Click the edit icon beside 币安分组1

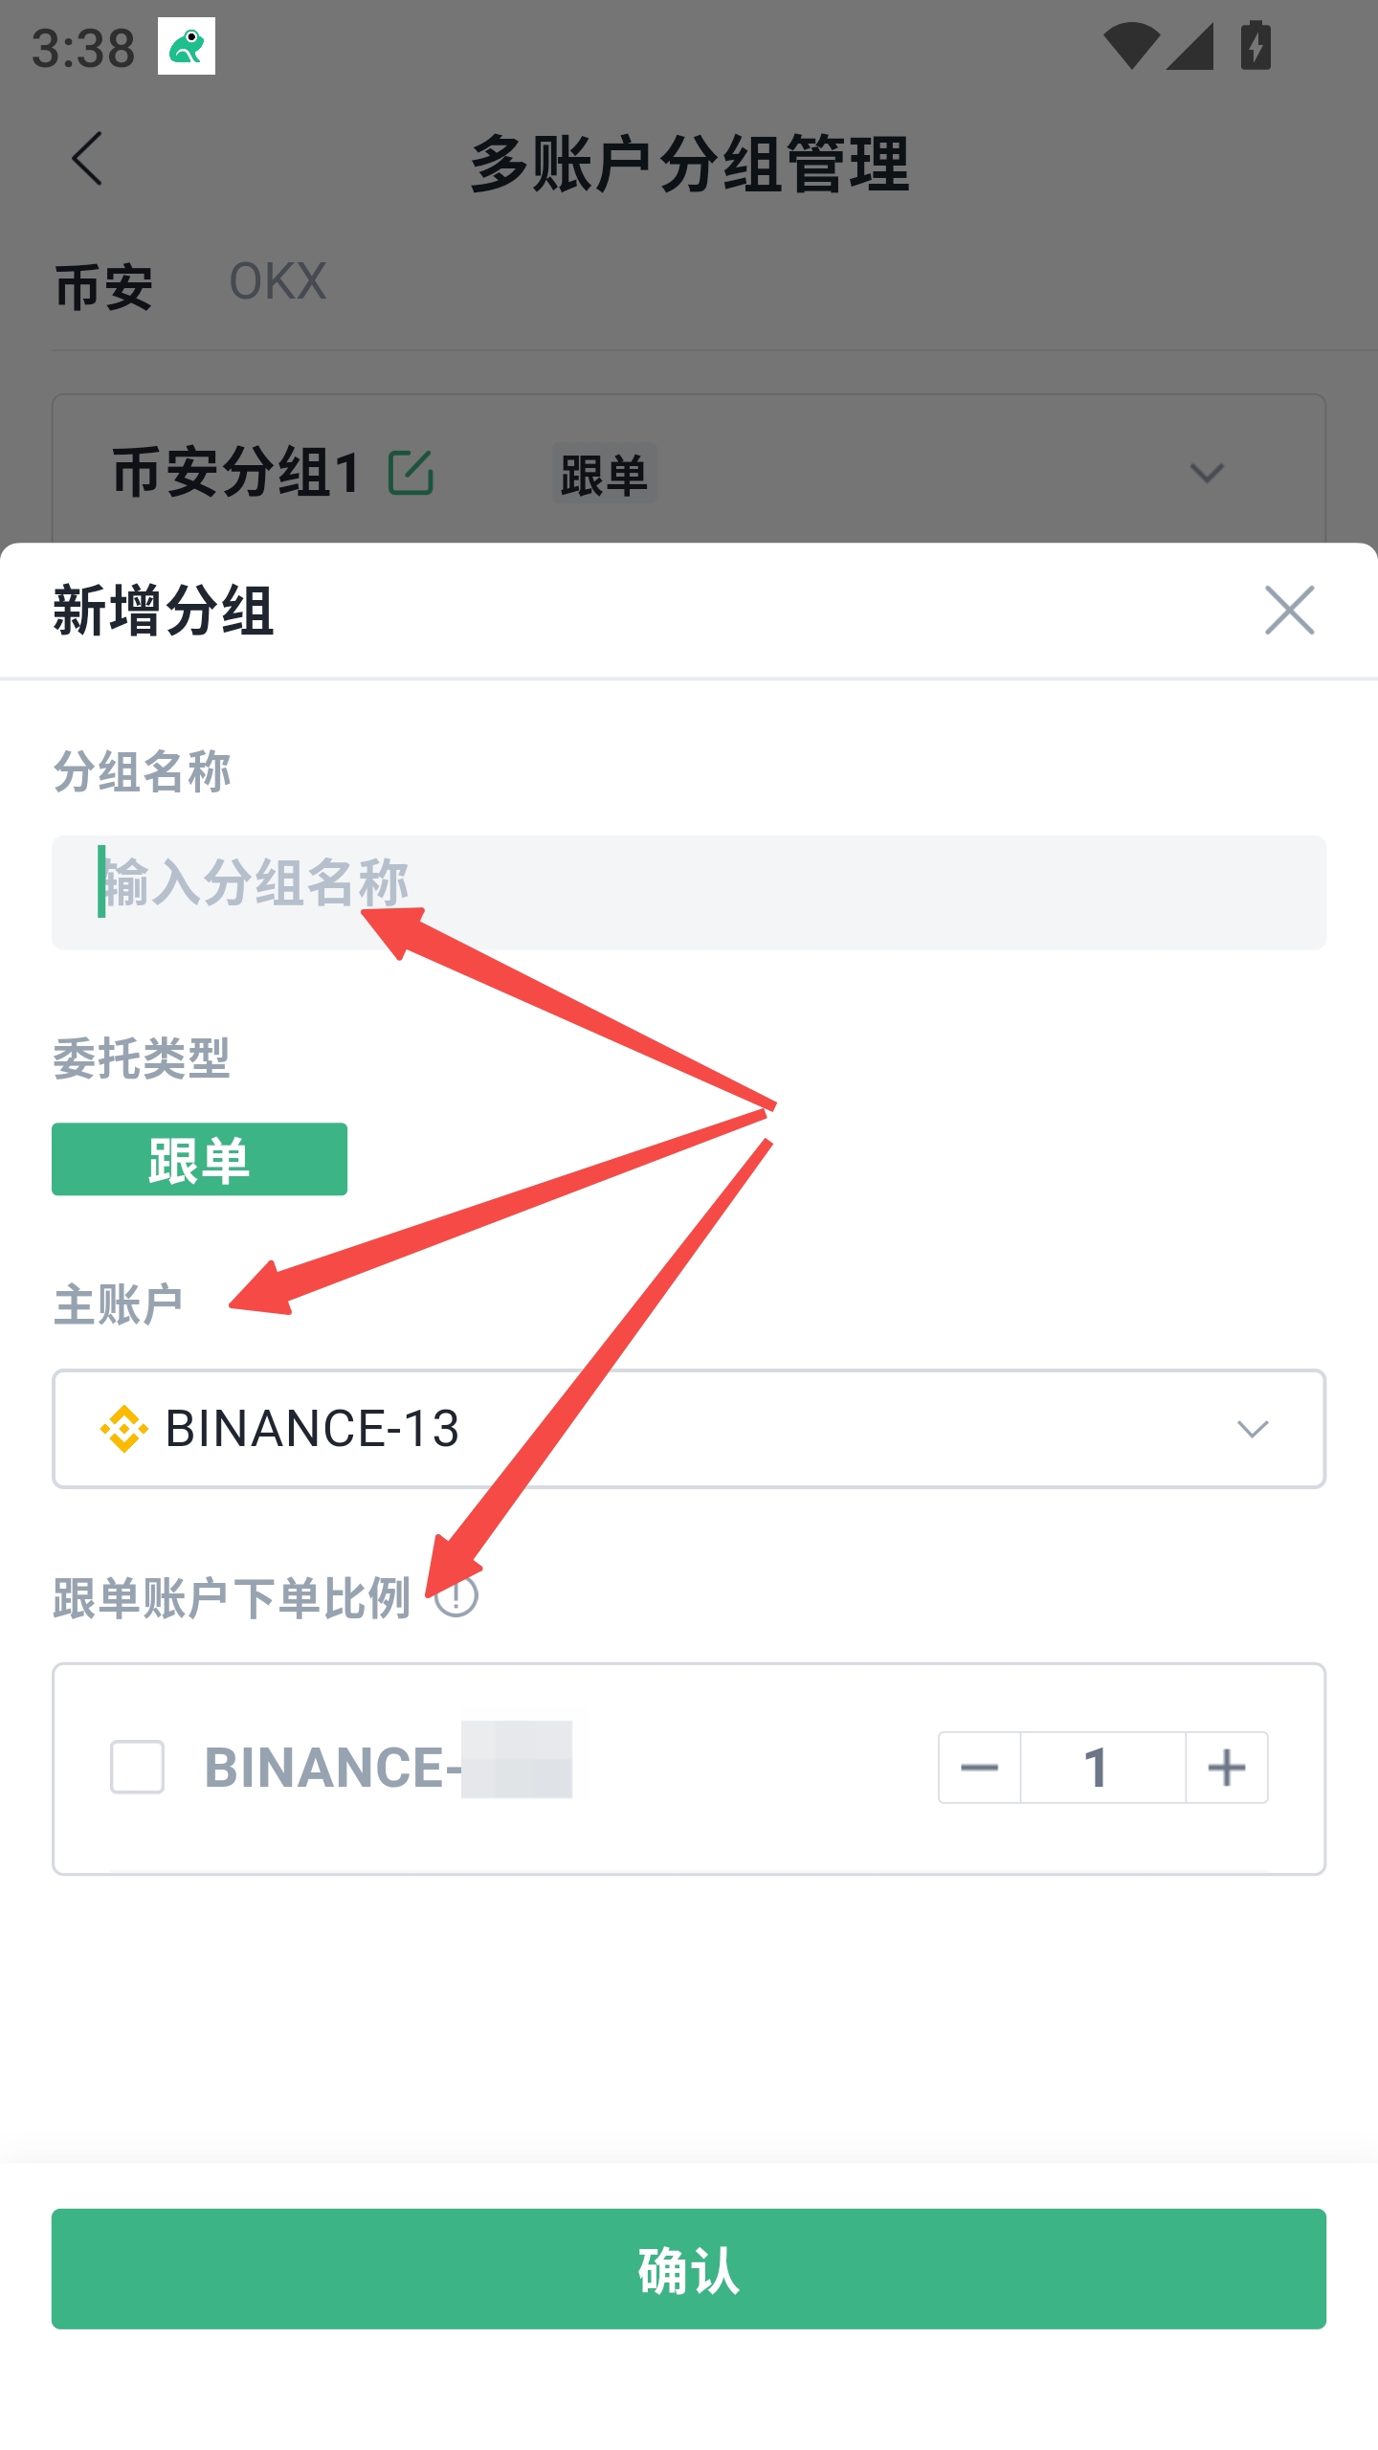(411, 473)
